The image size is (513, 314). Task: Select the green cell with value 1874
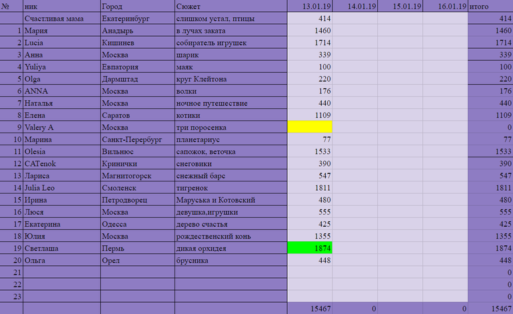coord(309,248)
